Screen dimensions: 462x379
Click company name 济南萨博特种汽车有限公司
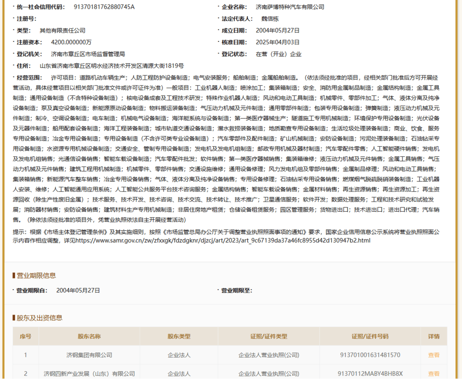coord(290,7)
